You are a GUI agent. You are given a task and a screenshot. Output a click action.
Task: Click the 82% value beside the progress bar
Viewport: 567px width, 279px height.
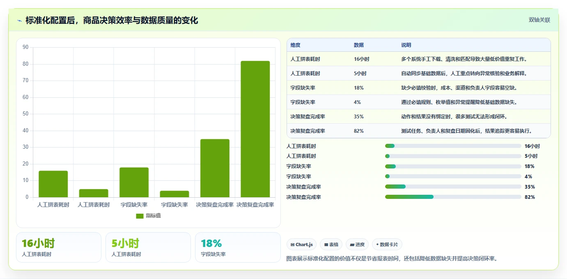pos(530,197)
